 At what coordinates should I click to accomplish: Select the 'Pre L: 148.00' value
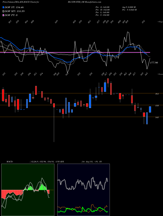point(102,12)
